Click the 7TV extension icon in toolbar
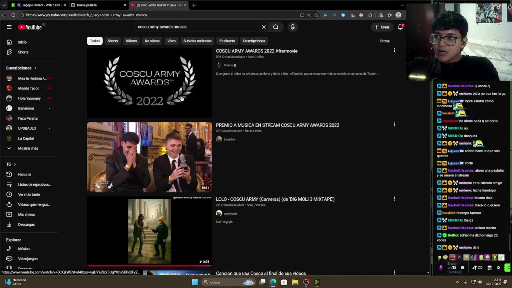 [325, 15]
